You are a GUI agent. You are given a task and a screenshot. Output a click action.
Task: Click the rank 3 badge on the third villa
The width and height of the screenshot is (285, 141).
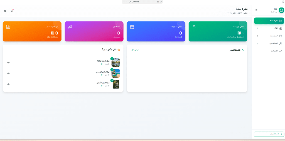(112, 80)
